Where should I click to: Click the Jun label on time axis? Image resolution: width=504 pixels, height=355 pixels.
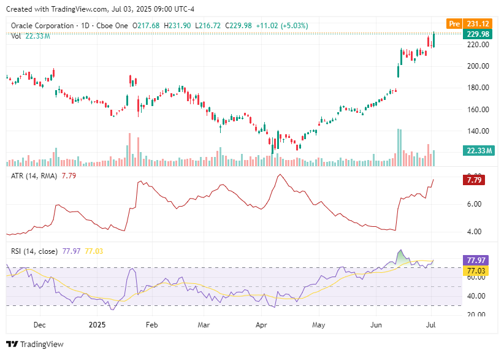tap(376, 325)
